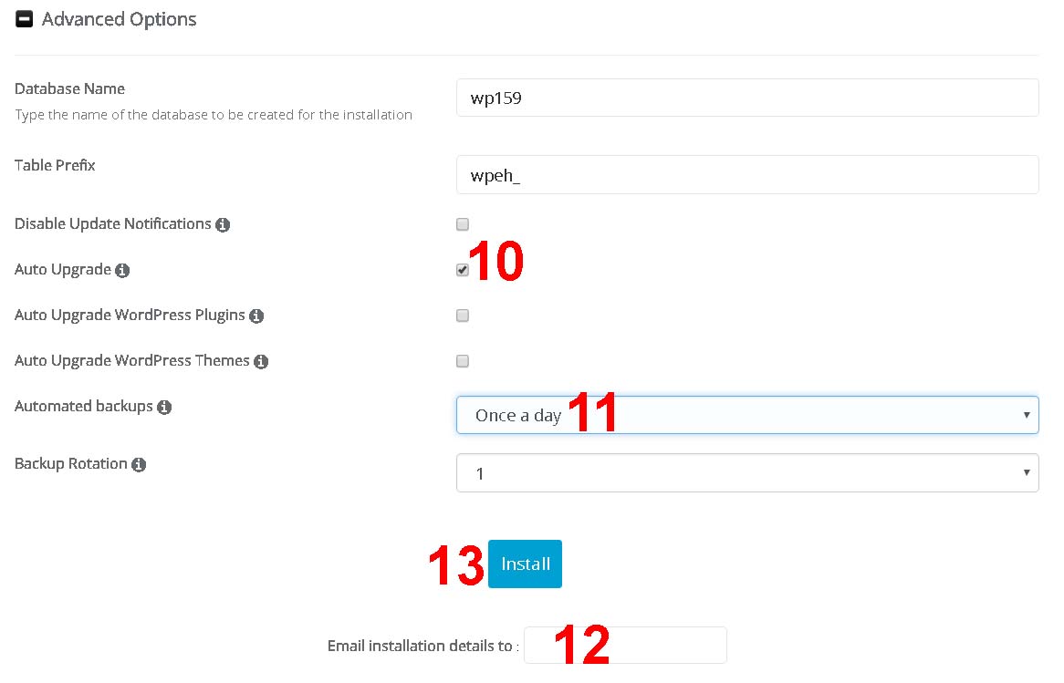Uncheck the Auto Upgrade checkbox

pyautogui.click(x=463, y=270)
